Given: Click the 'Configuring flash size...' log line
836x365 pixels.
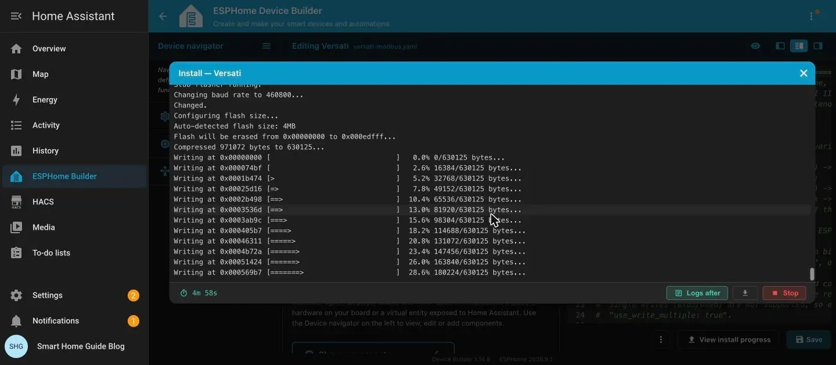Looking at the screenshot, I should coord(226,116).
